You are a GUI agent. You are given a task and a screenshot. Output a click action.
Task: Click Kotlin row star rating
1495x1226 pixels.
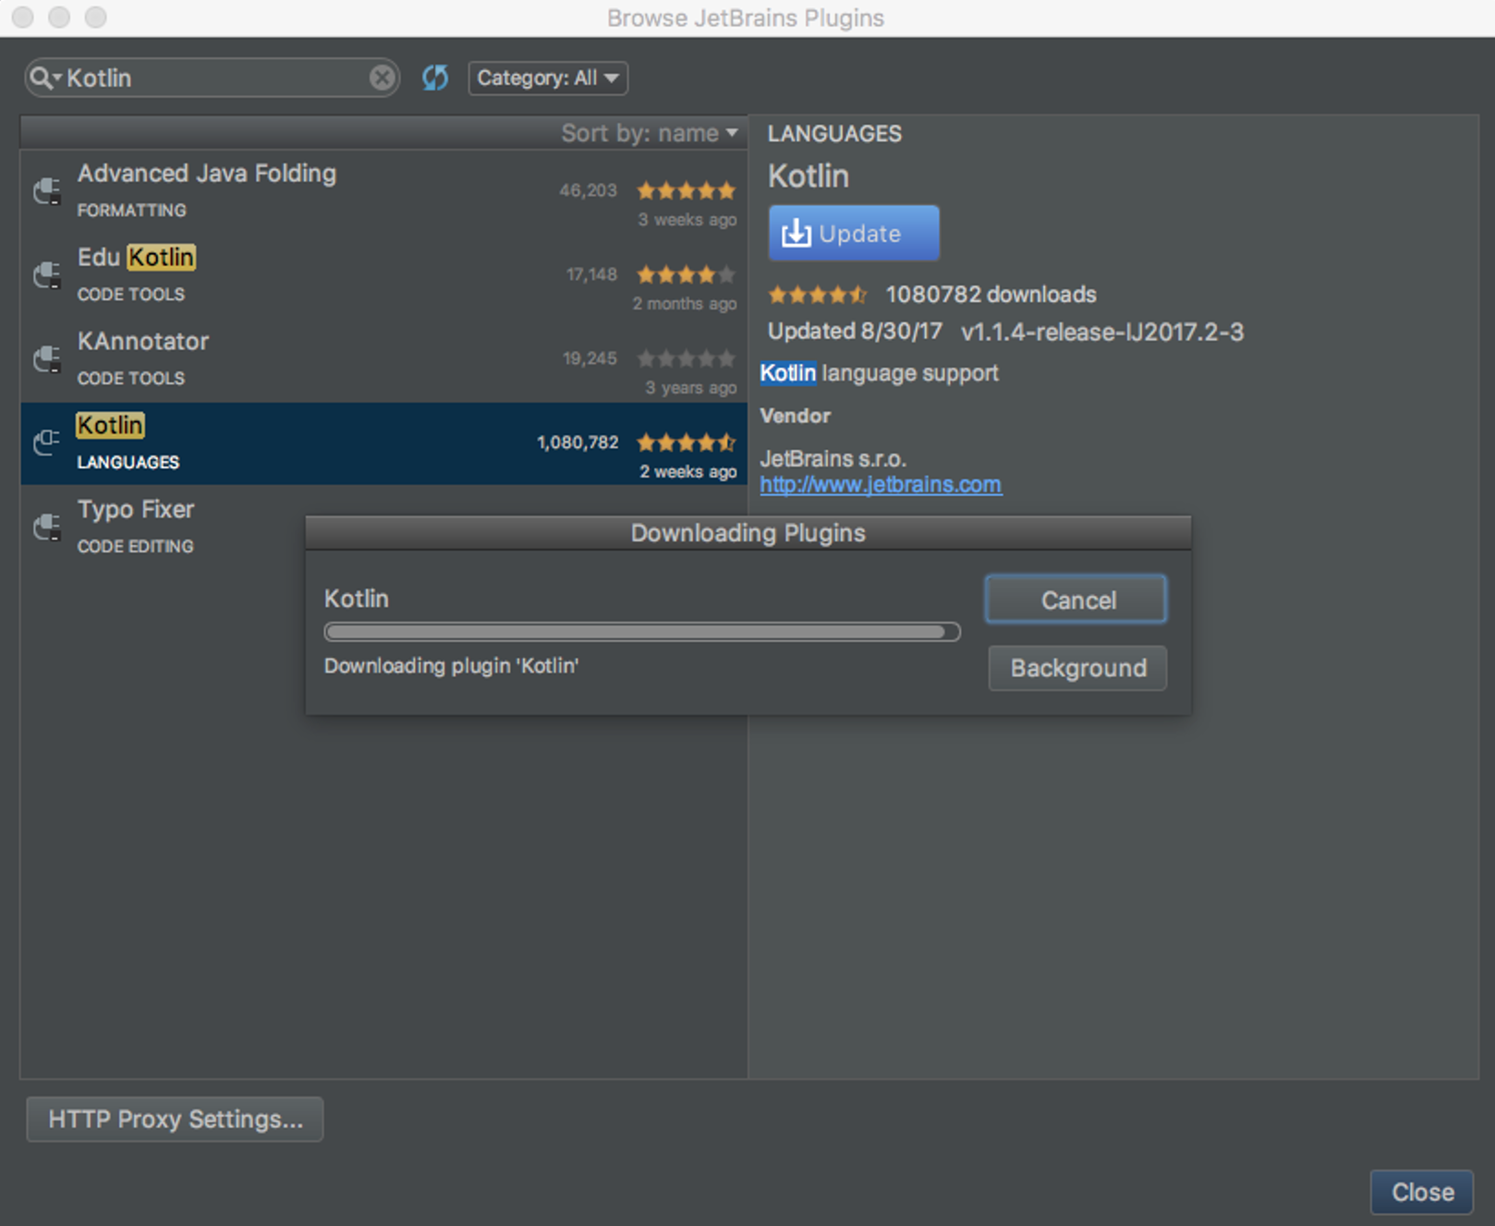[687, 443]
